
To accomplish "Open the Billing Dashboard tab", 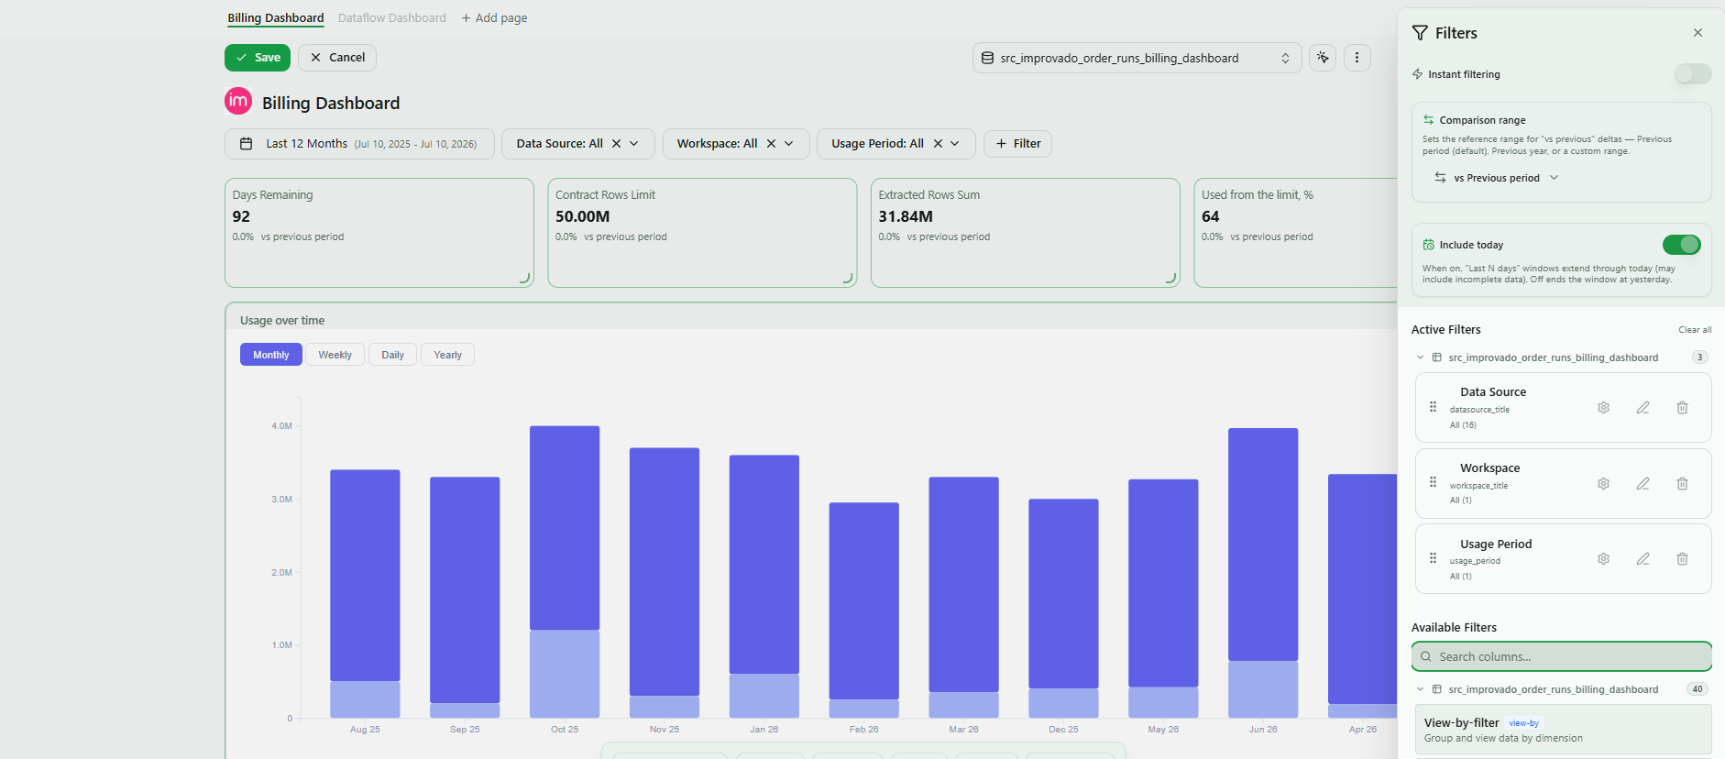I will click(276, 17).
